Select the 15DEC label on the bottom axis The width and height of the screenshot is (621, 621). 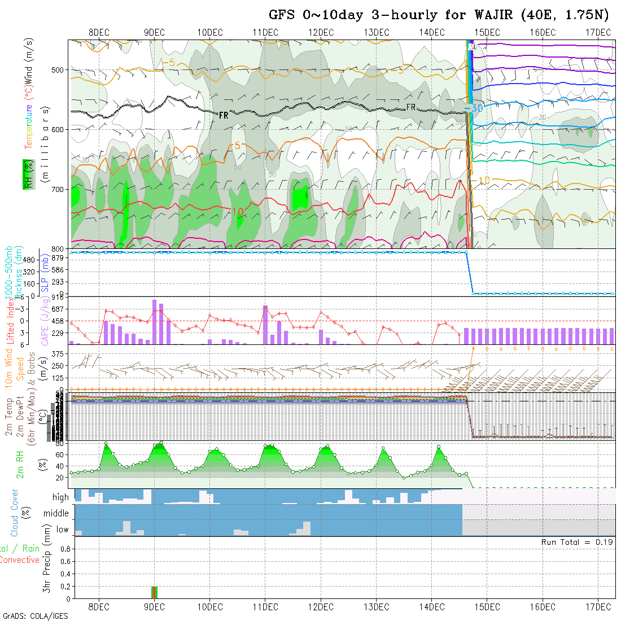[x=487, y=607]
